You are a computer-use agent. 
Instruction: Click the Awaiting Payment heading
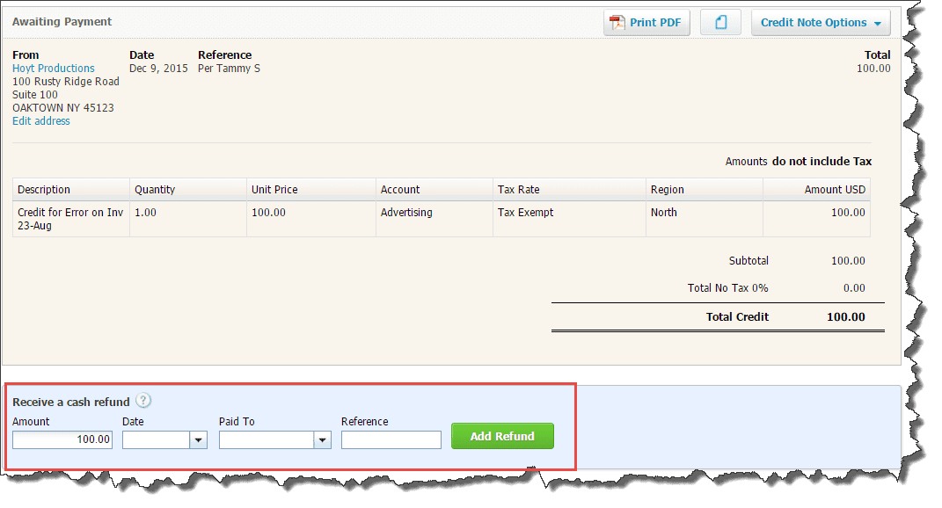[61, 21]
